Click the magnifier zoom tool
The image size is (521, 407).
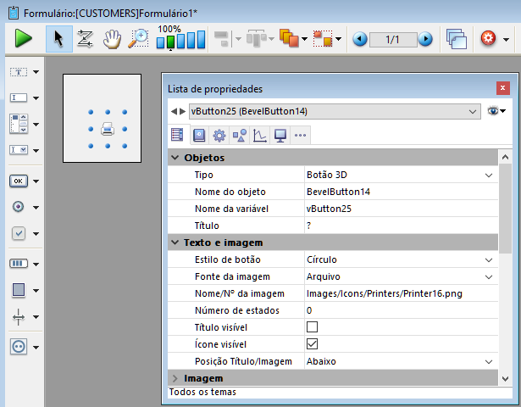pyautogui.click(x=138, y=38)
